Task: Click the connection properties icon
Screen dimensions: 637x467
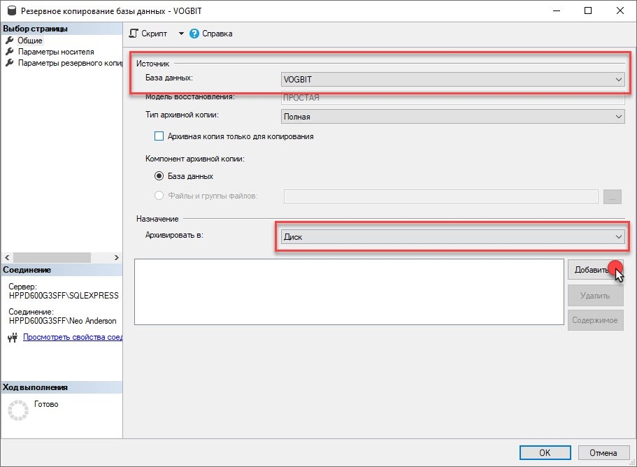Action: [x=11, y=337]
